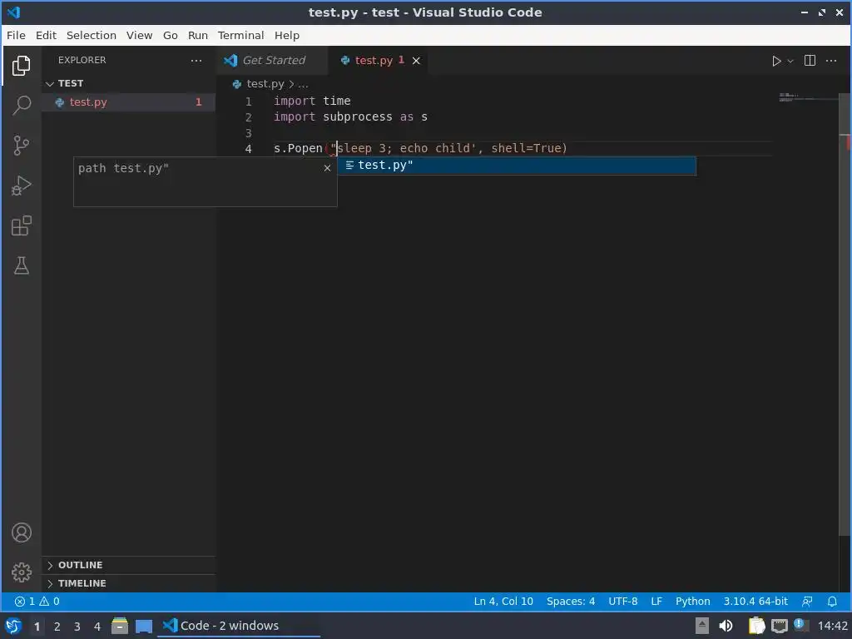
Task: Open the Explorer view in activity bar
Action: [x=21, y=66]
